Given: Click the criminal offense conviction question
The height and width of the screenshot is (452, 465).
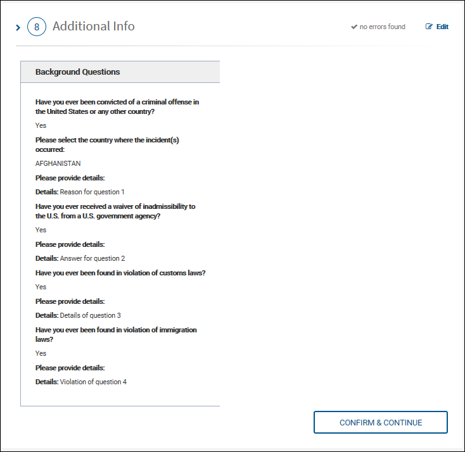Looking at the screenshot, I should pyautogui.click(x=117, y=107).
